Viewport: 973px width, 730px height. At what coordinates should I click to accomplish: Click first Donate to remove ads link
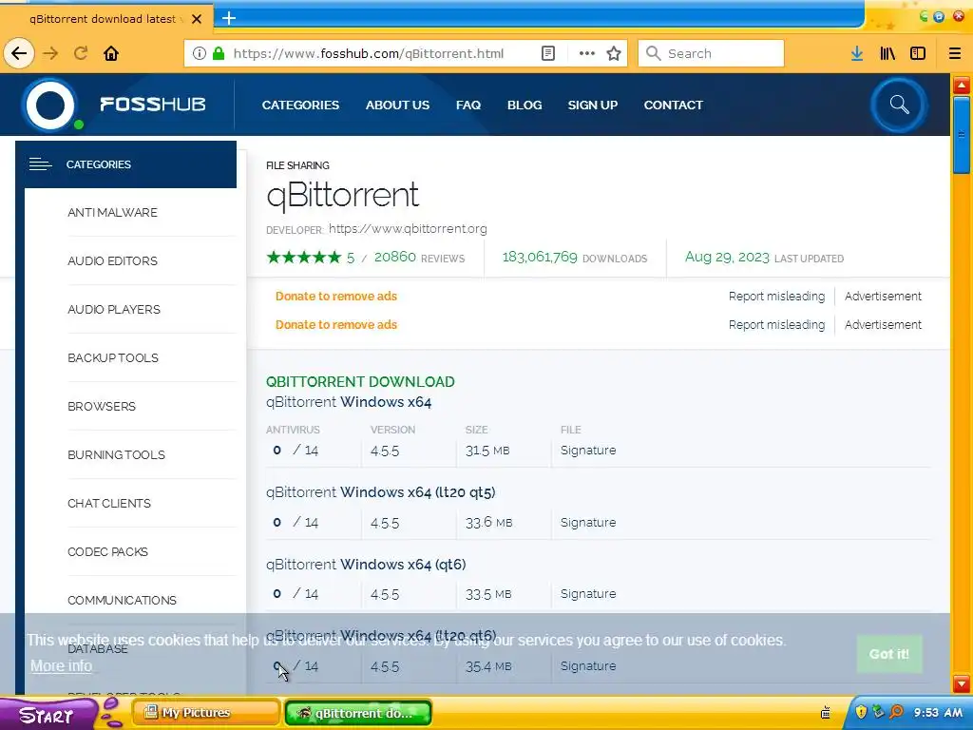336,297
